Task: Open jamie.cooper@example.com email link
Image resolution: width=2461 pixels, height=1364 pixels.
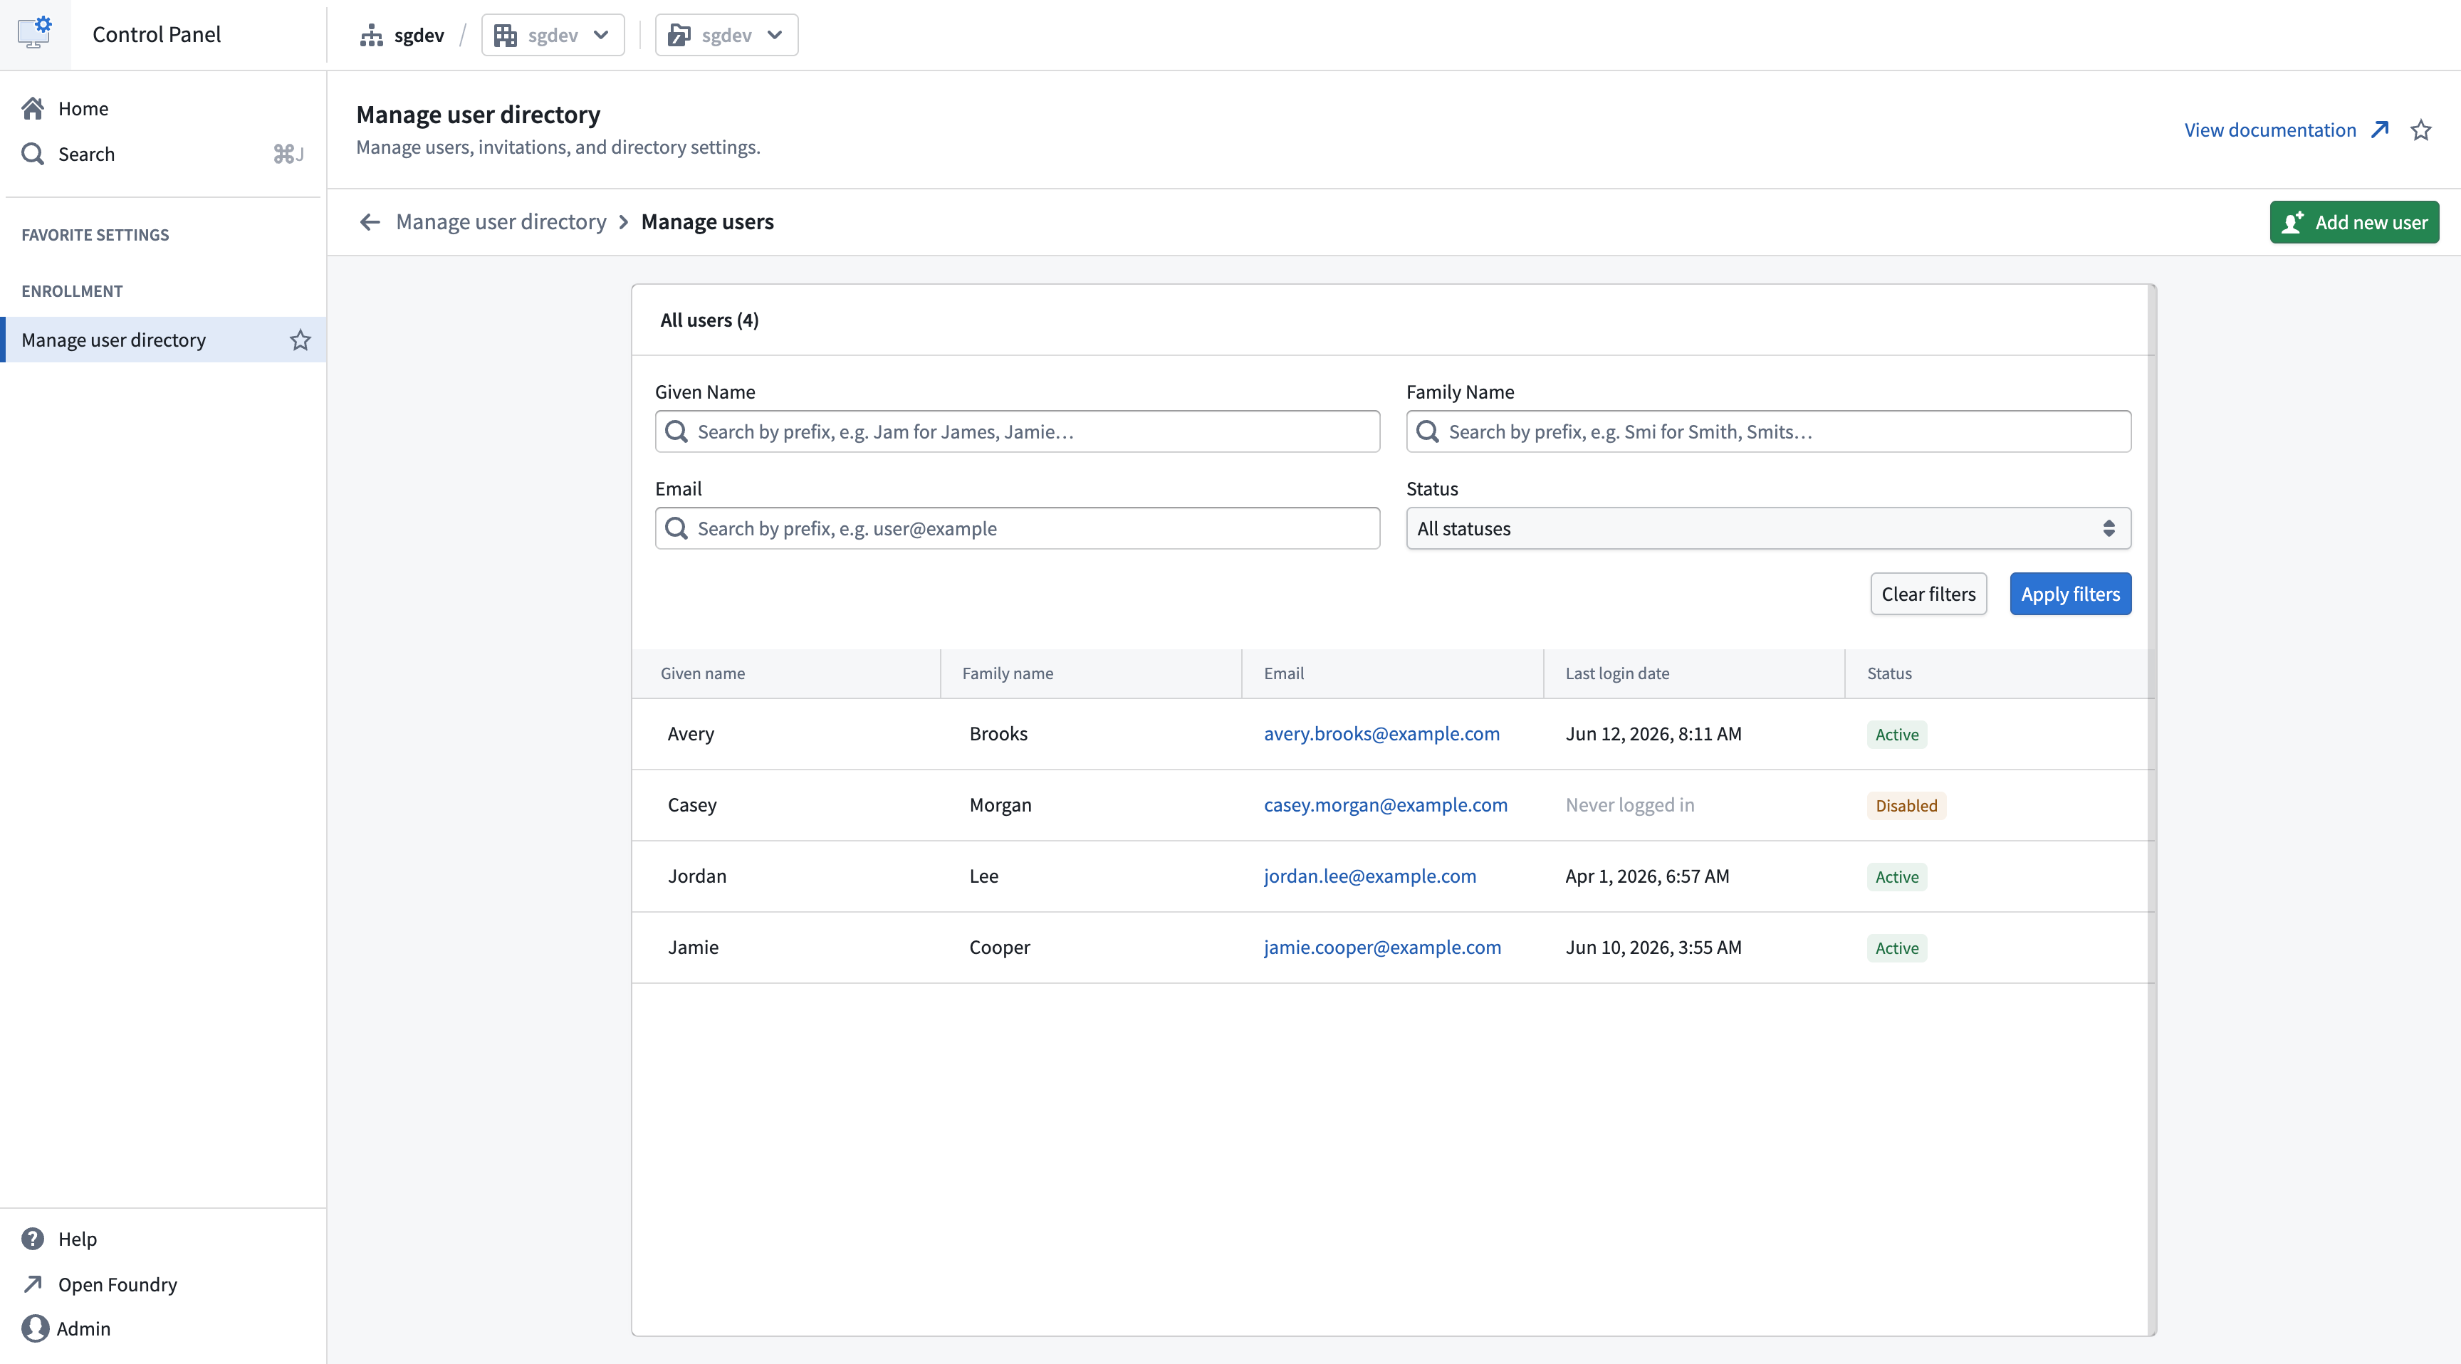Action: pos(1381,948)
